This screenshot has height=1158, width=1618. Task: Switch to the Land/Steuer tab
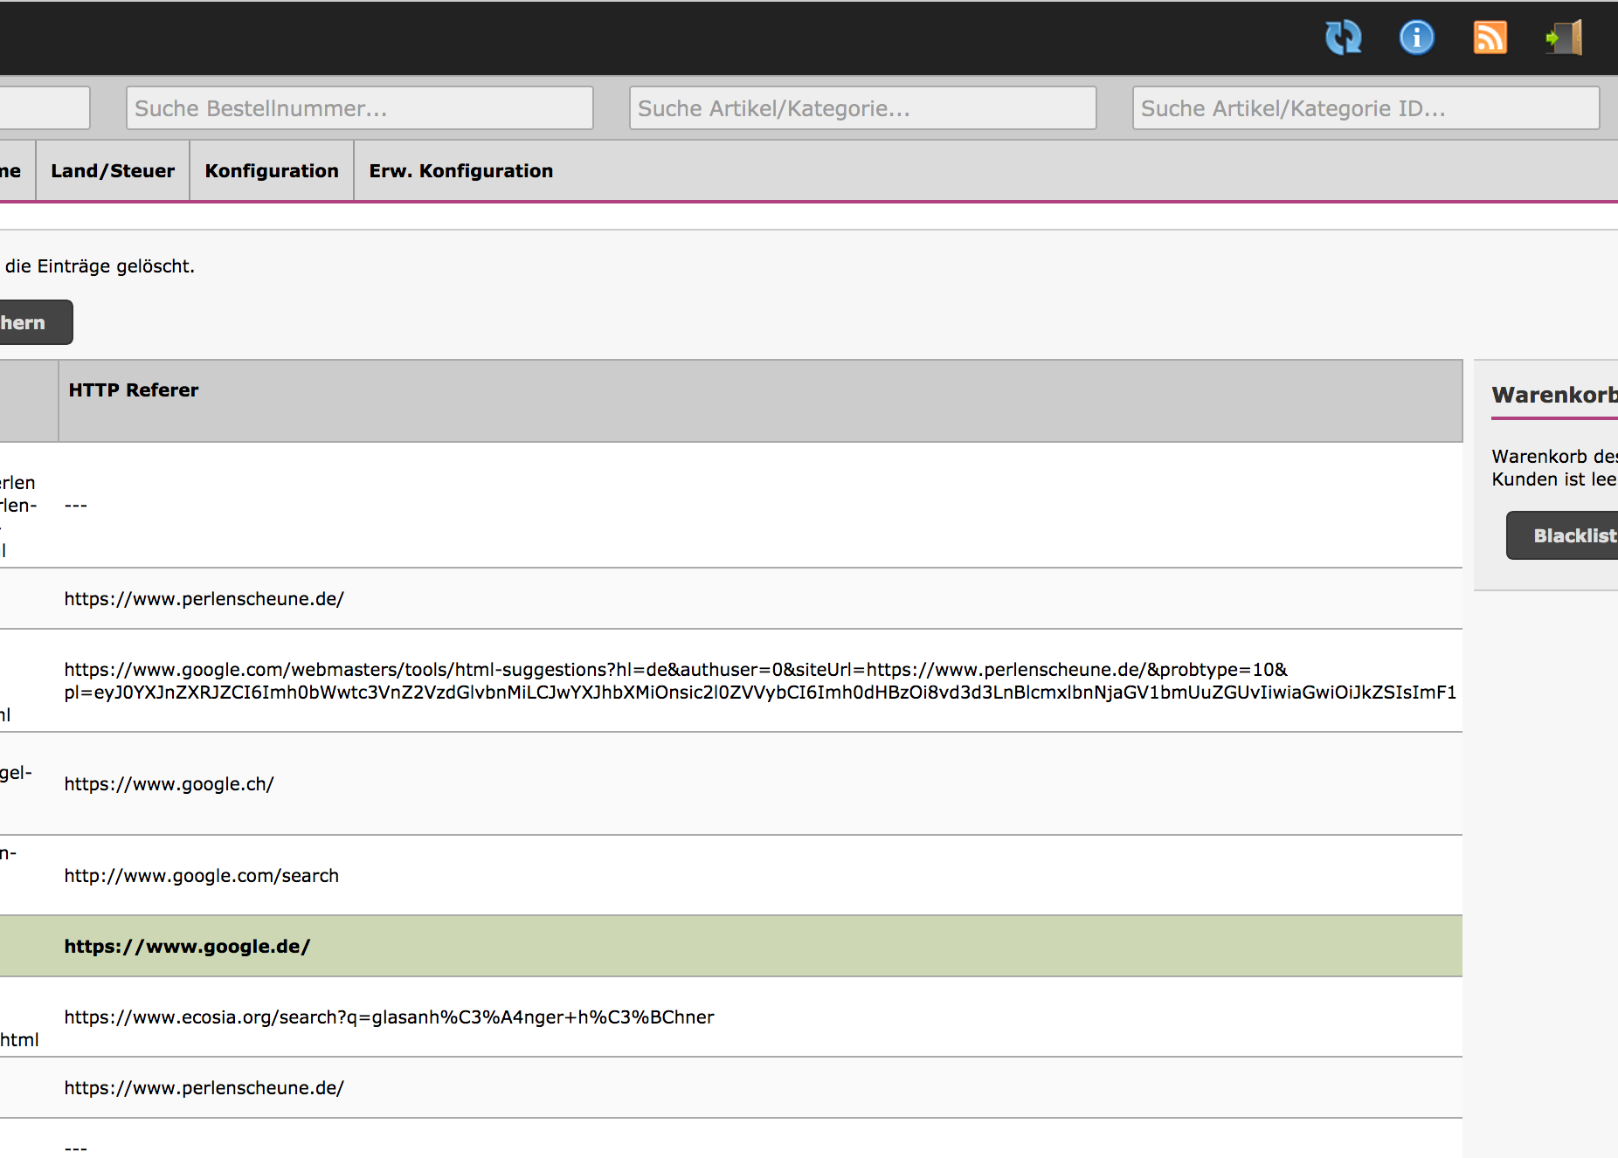click(x=113, y=171)
